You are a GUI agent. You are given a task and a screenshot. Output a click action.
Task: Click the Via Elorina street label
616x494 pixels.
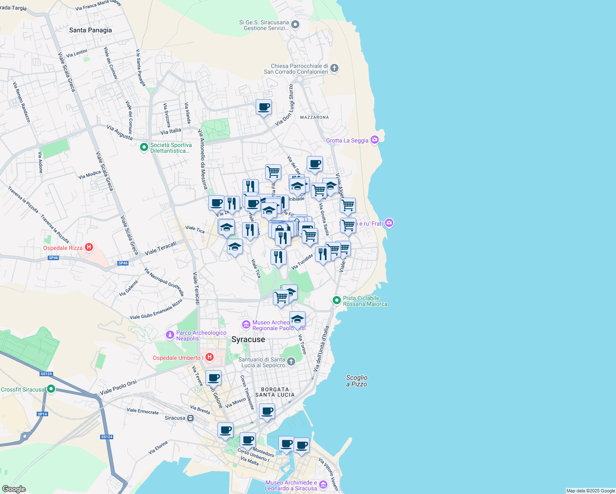[x=158, y=447]
